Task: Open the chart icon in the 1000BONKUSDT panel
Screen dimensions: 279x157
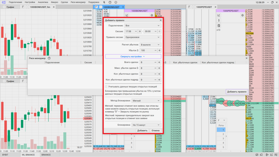Action: click(127, 15)
